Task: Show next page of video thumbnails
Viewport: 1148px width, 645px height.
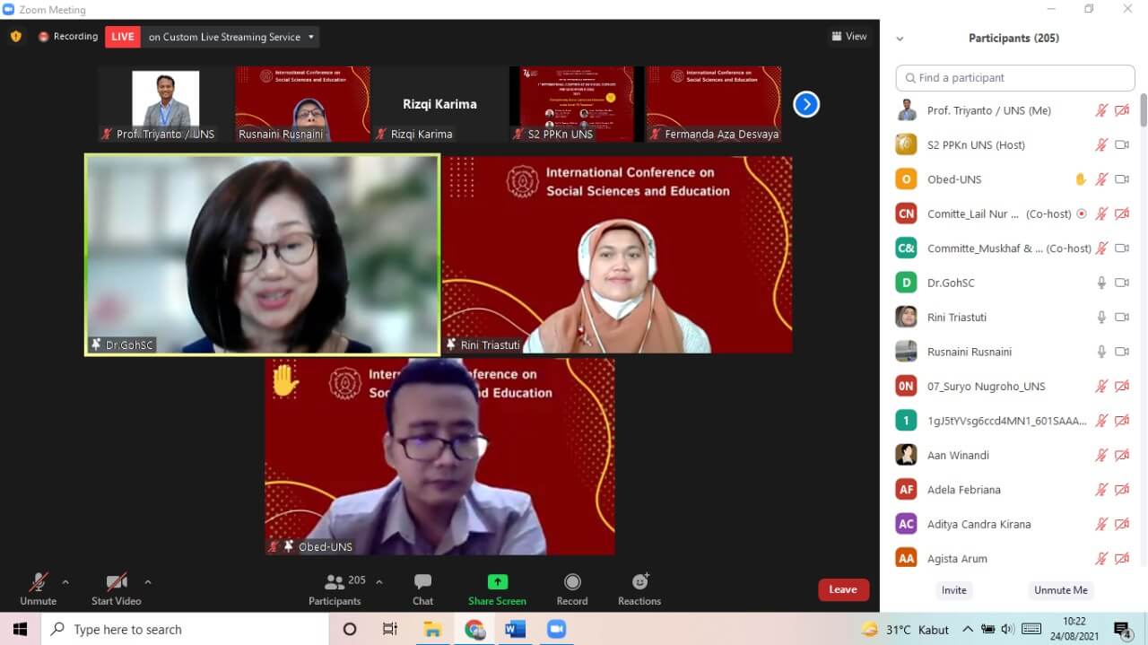Action: pyautogui.click(x=806, y=104)
